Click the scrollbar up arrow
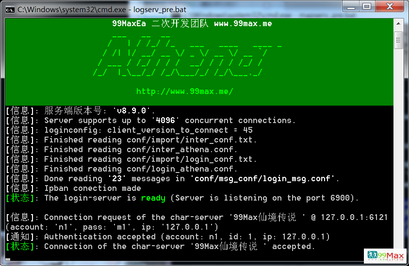Image resolution: width=409 pixels, height=266 pixels. [398, 23]
